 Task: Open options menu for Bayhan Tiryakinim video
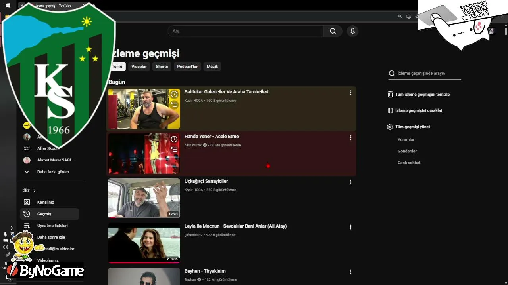[350, 272]
